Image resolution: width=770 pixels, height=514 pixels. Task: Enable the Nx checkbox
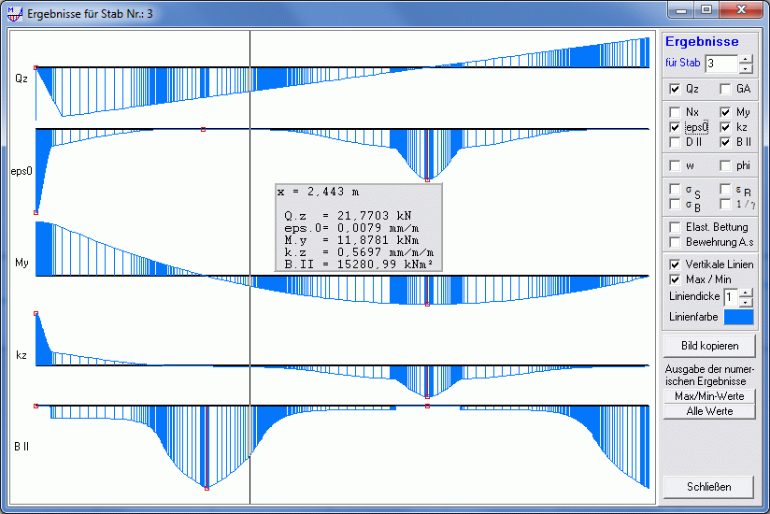(x=676, y=112)
